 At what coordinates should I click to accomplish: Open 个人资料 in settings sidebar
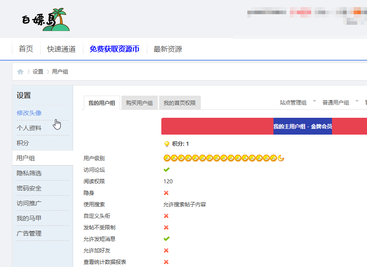(29, 128)
